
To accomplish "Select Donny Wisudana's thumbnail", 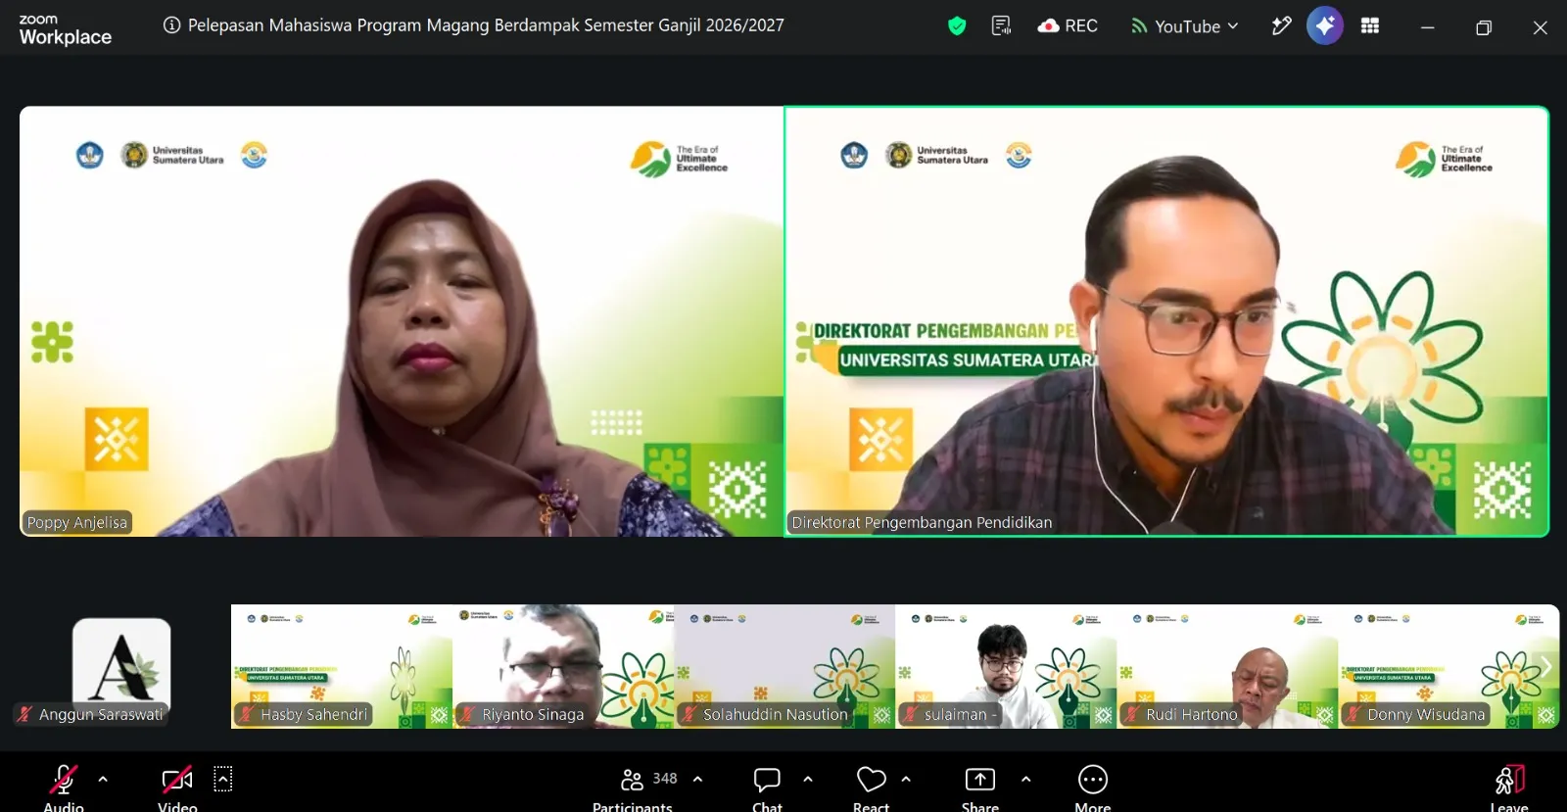I will click(x=1448, y=667).
